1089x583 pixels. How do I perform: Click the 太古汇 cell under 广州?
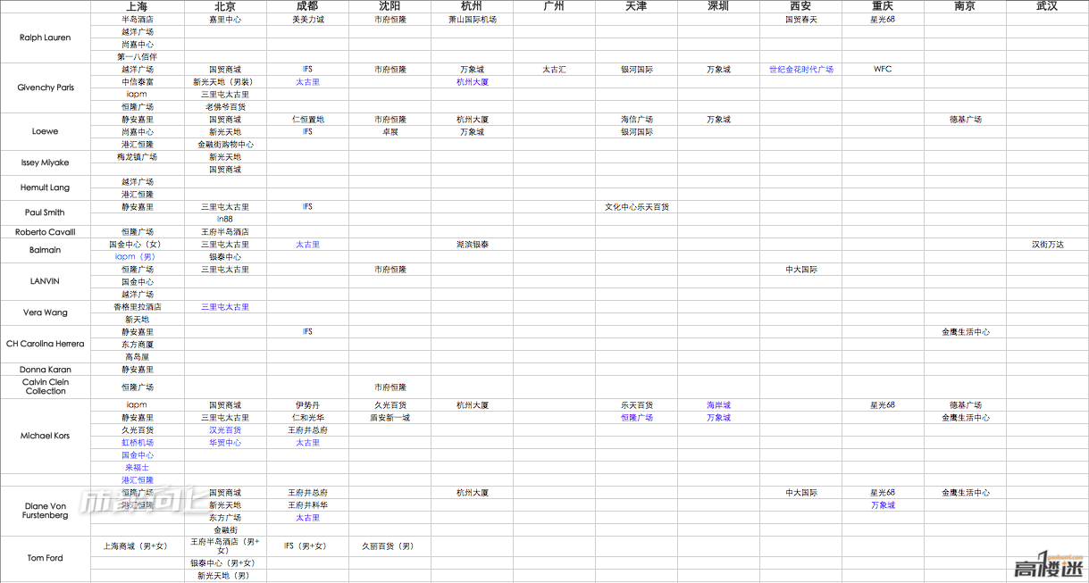pyautogui.click(x=554, y=69)
